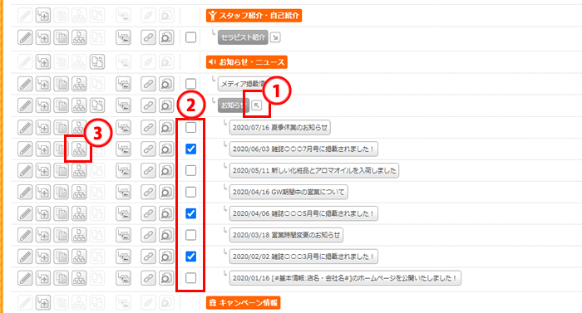Open 2020/01/16 ホームページを公開いたしました entry

coord(345,278)
